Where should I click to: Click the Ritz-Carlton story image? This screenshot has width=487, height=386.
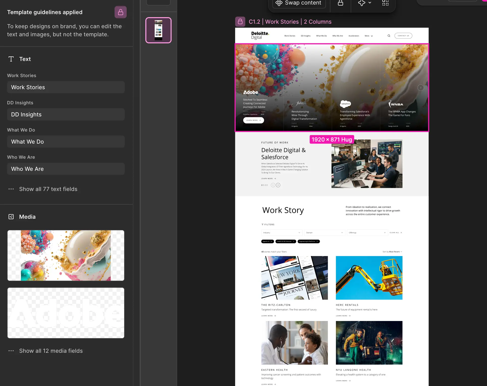click(x=294, y=278)
